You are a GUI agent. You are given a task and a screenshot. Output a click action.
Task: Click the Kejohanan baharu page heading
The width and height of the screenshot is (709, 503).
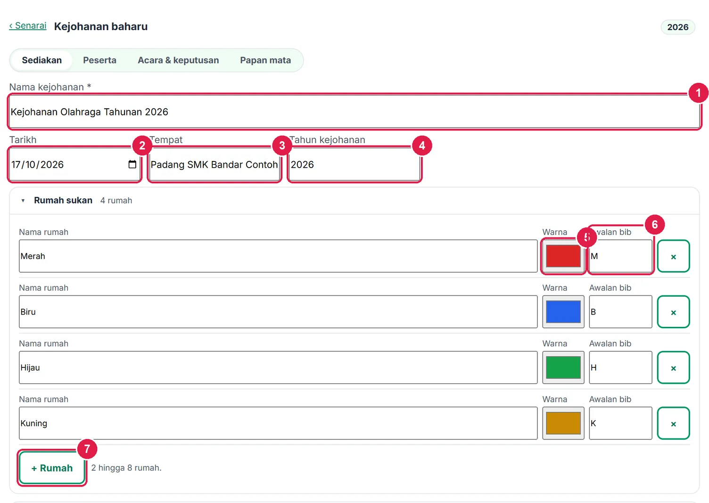(101, 26)
